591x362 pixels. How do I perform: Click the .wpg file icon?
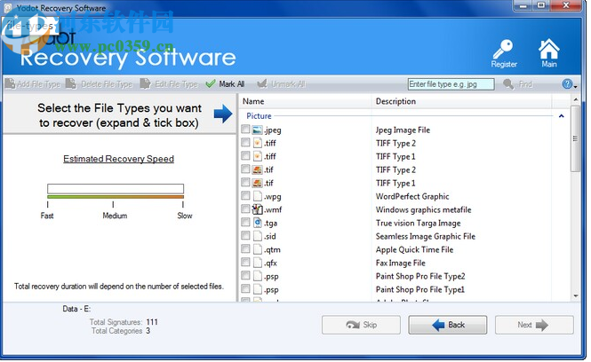point(258,196)
